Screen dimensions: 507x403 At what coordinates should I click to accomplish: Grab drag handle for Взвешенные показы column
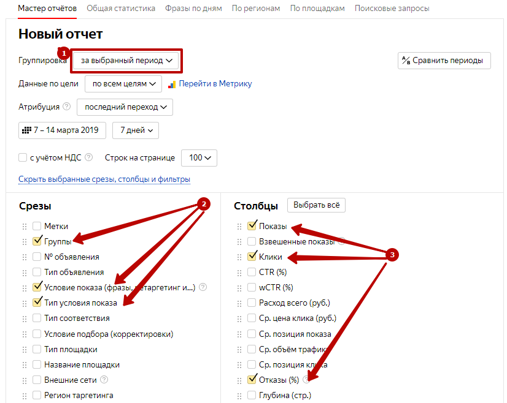(239, 242)
